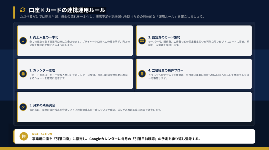Click the subtitle text starting with ただ作るだけでは
The width and height of the screenshot is (269, 150).
[112, 17]
